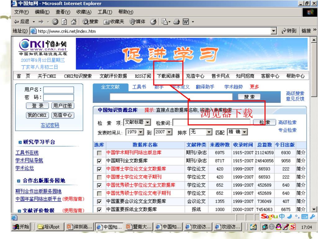Check 中国优秀硕士学位论文电子期刊 checkbox
Screen dimensions: 318x239
pos(99,194)
